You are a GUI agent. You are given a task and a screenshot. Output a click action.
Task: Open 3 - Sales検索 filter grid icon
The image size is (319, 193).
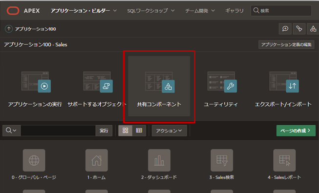pos(222,160)
